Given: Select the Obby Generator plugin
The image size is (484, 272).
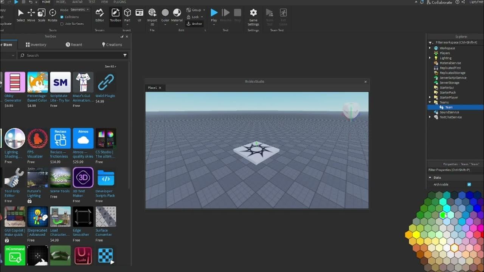Looking at the screenshot, I should tap(15, 82).
